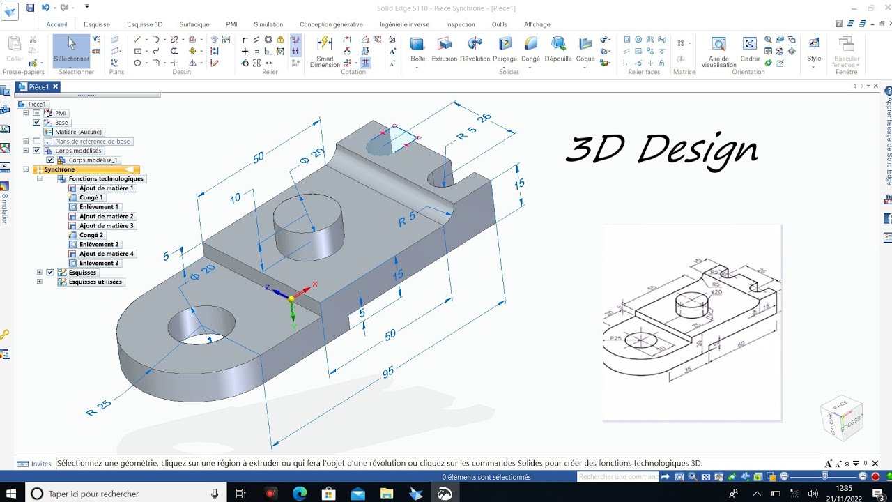Viewport: 892px width, 502px height.
Task: Click the orientation view cube
Action: point(842,417)
